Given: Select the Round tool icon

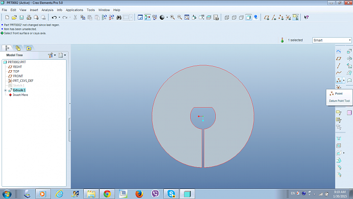Looking at the screenshot, I should pos(339,168).
